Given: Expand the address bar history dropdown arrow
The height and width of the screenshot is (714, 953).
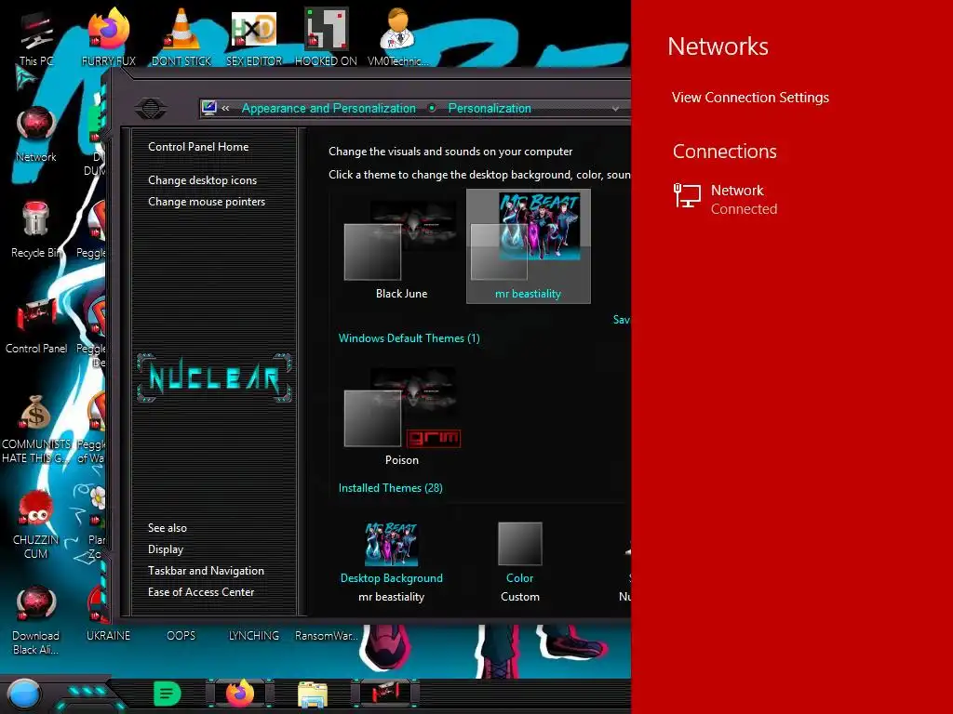Looking at the screenshot, I should (x=615, y=109).
